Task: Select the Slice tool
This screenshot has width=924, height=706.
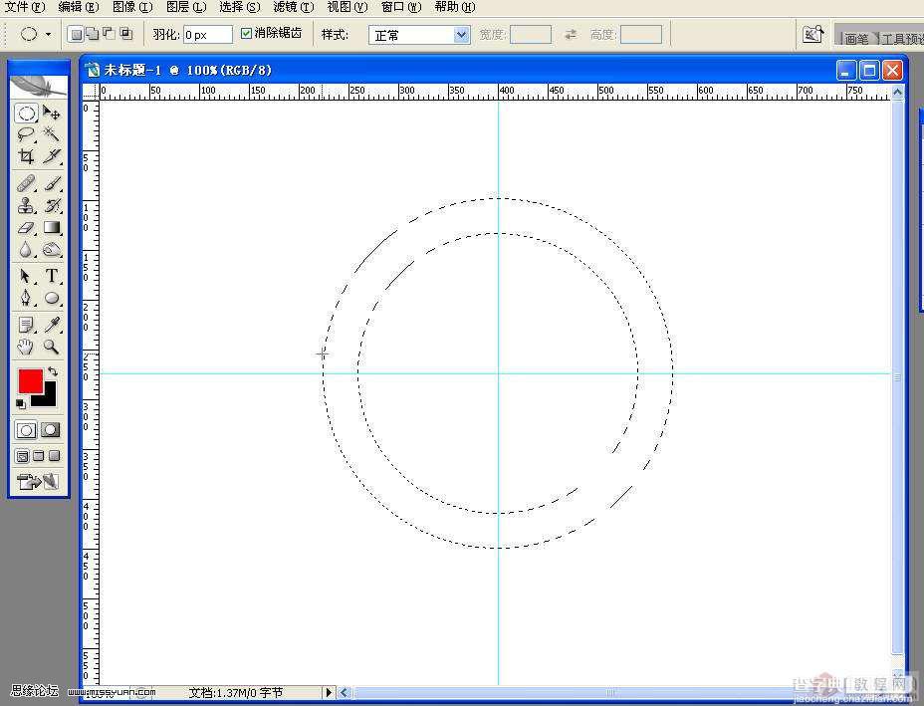Action: (x=52, y=156)
